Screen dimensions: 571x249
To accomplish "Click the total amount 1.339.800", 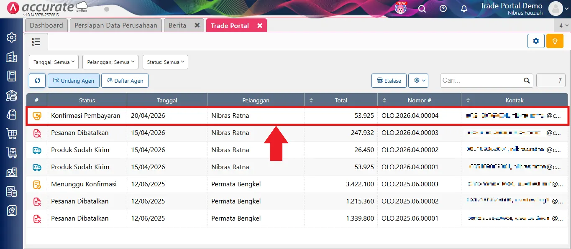I will click(x=360, y=219).
